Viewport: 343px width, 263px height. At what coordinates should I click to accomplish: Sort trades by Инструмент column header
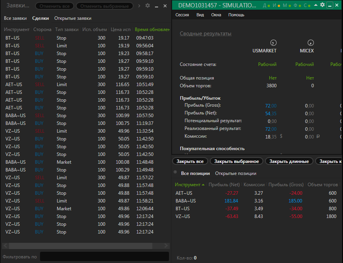pos(17,29)
